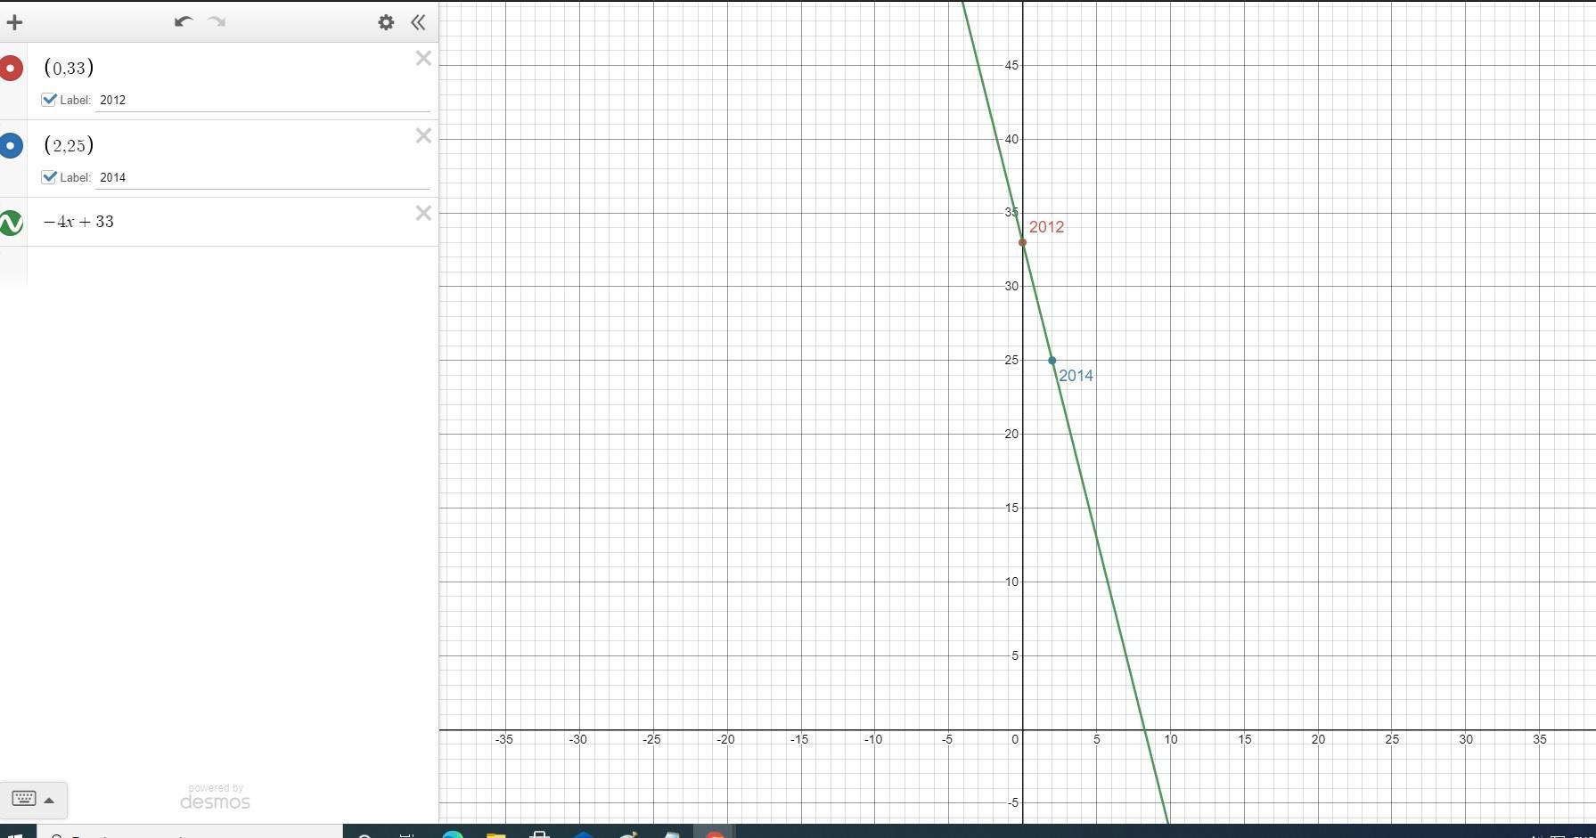Place cursor in the -4x+33 expression
The width and height of the screenshot is (1596, 838).
tap(78, 222)
